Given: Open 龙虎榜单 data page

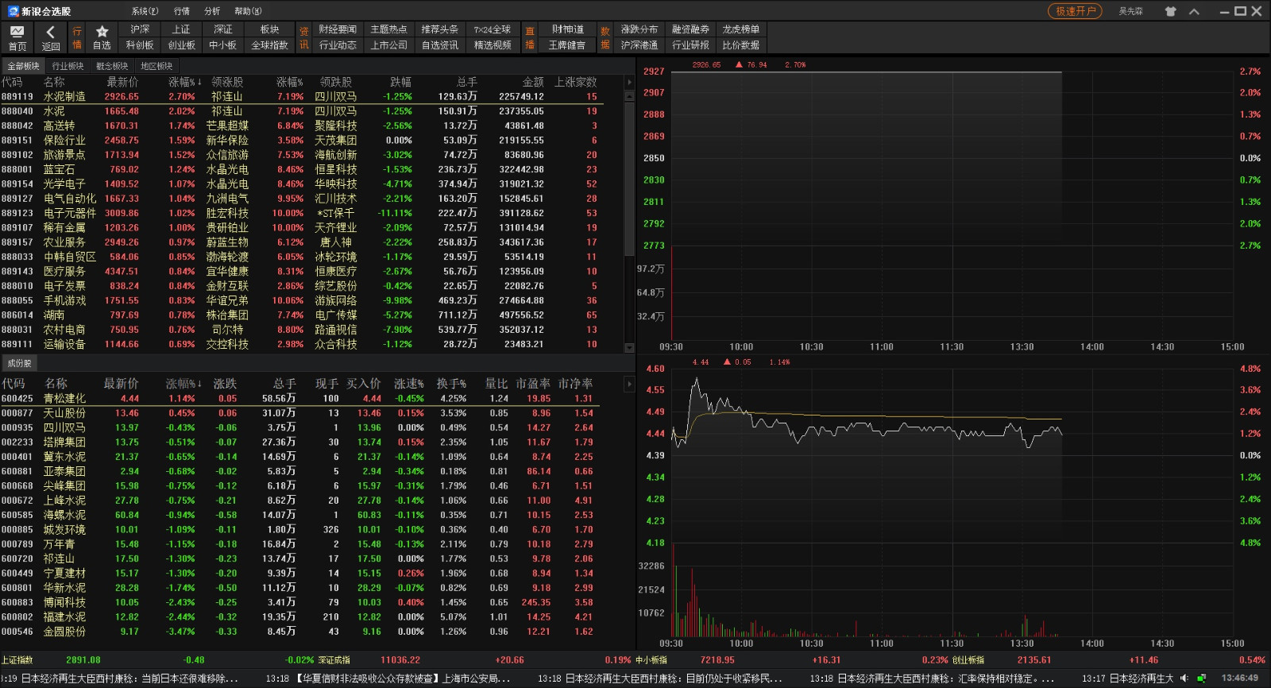Looking at the screenshot, I should [740, 29].
